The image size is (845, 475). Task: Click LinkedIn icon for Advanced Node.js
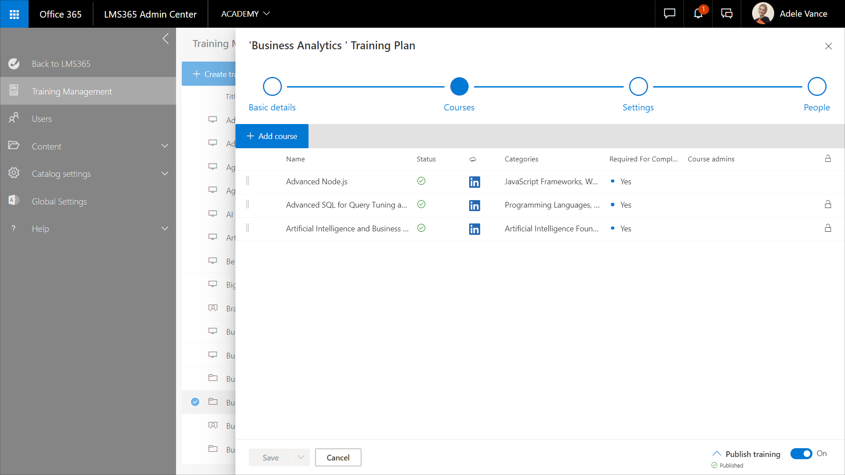click(x=474, y=182)
